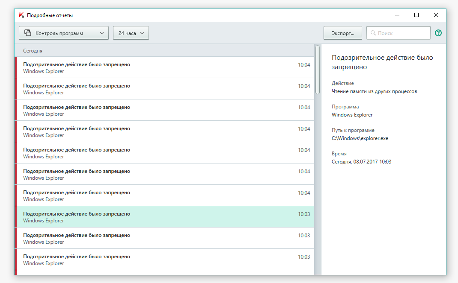Click the highlighted 10:03 report entry
Image resolution: width=458 pixels, height=283 pixels.
coord(165,217)
